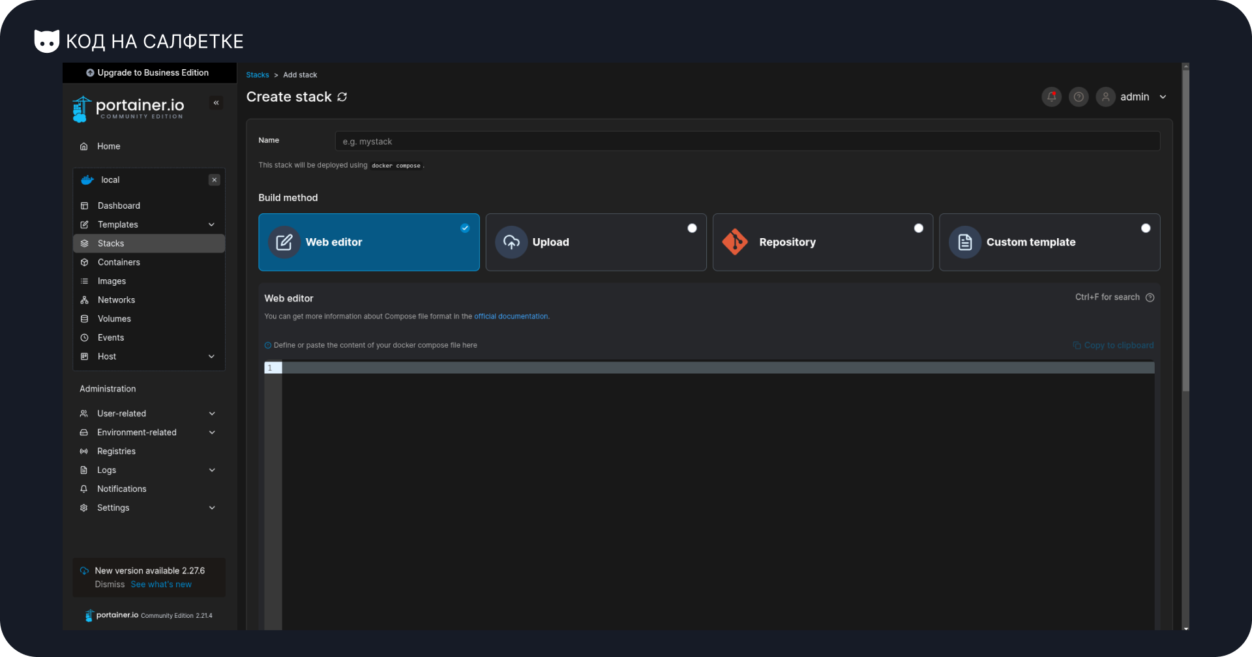
Task: Click the Templates edit icon
Action: (84, 225)
